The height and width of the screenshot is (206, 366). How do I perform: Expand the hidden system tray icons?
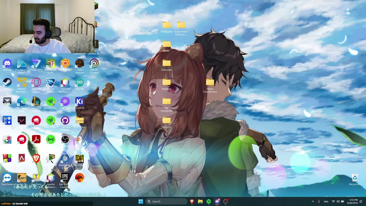(x=313, y=201)
